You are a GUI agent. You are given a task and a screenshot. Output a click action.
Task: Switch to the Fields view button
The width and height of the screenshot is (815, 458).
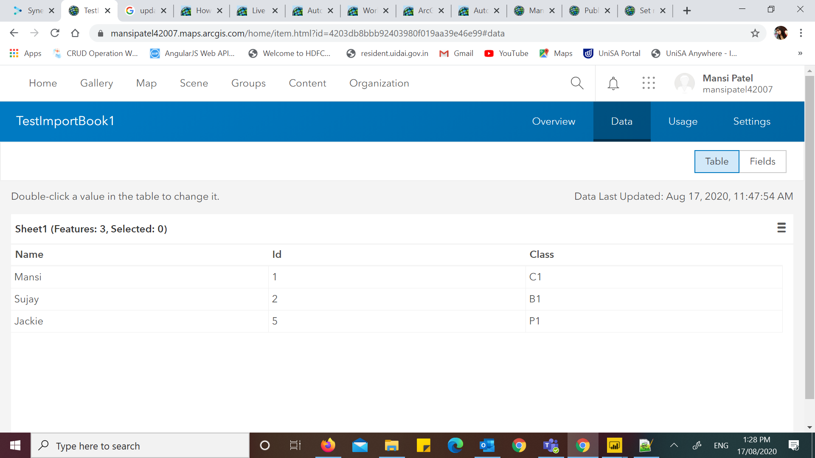coord(762,162)
